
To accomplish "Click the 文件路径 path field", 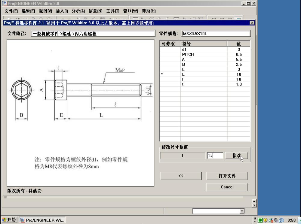I will [x=93, y=34].
